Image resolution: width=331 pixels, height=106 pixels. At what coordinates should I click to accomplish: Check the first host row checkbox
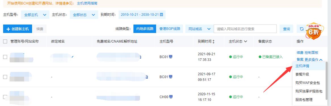pos(5,57)
